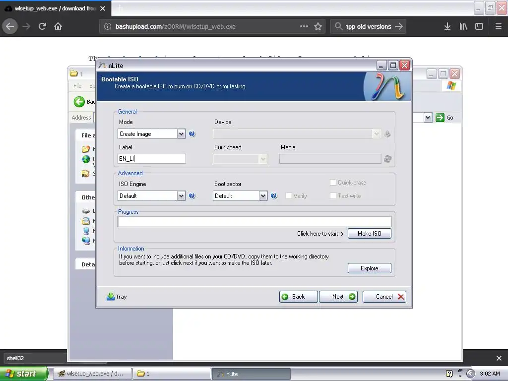This screenshot has width=508, height=381.
Task: Click the browser back arrow
Action: coord(10,26)
